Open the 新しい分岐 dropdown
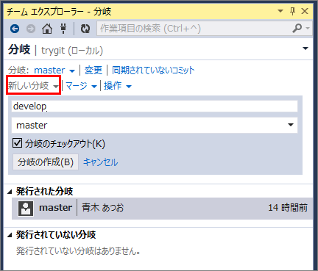 (33, 86)
